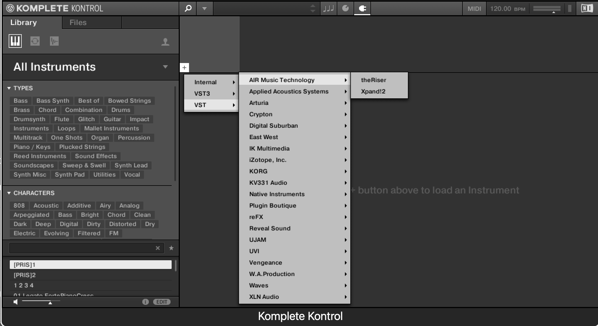Select the loops circular-arrows icon
598x326 pixels.
[35, 41]
